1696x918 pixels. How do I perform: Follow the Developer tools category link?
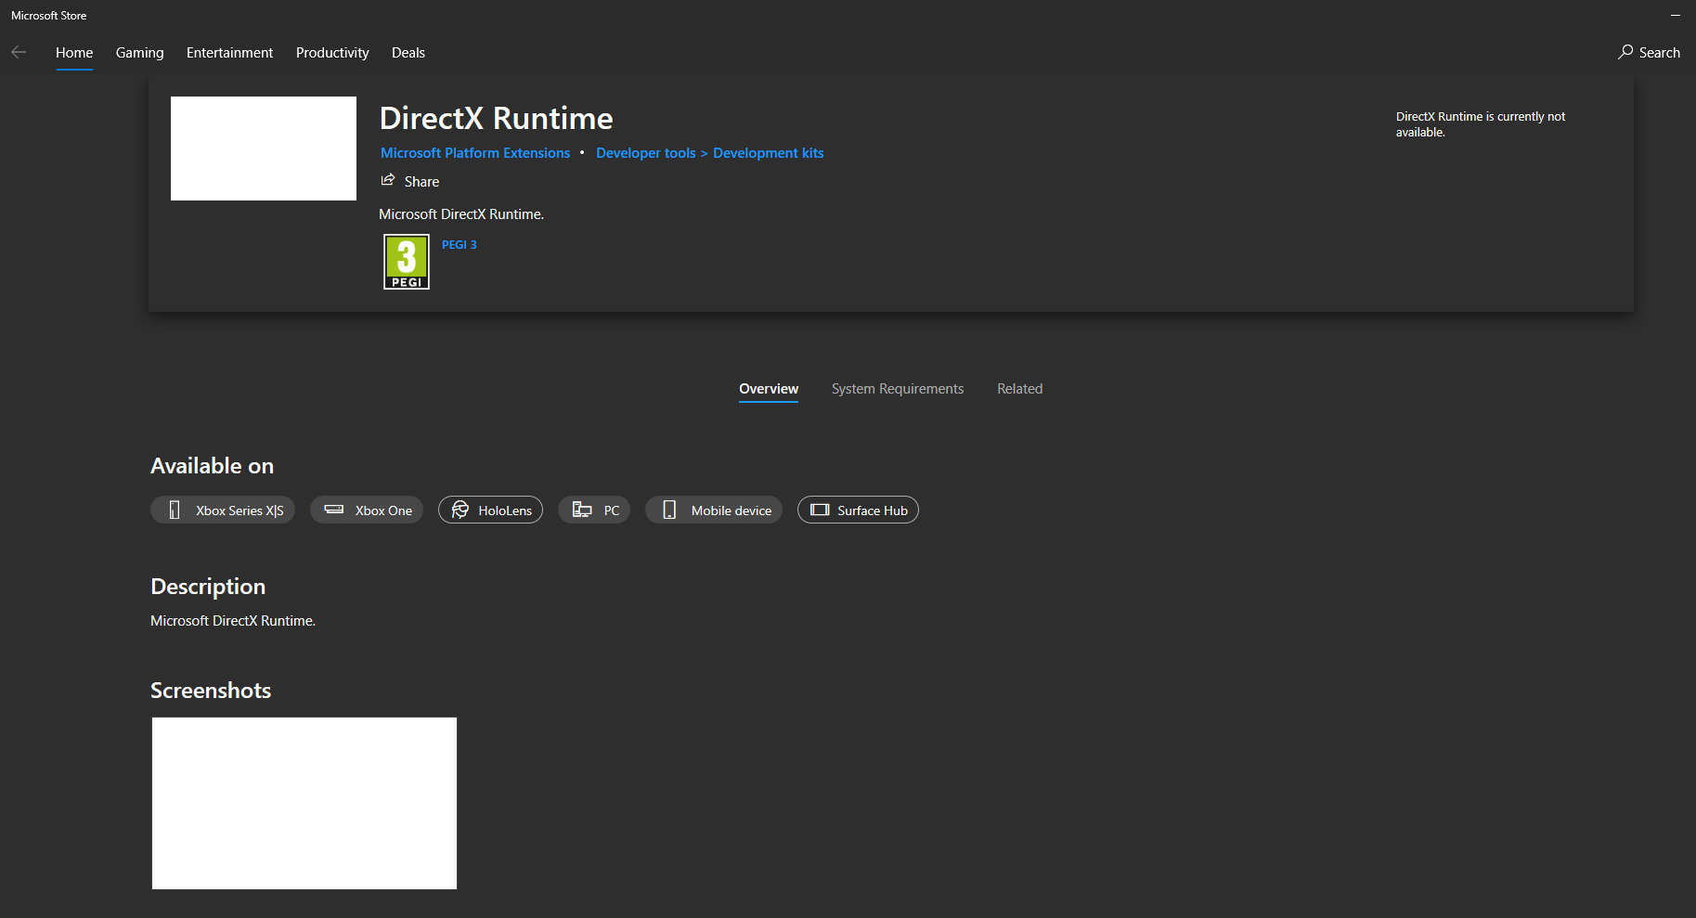(646, 153)
